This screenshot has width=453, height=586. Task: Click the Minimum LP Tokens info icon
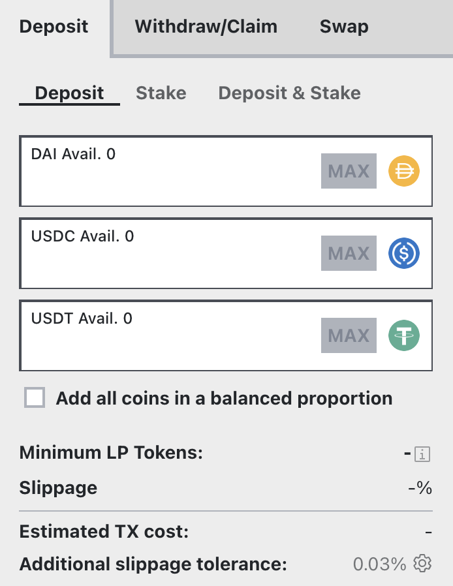424,454
